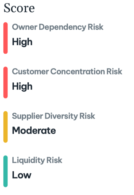Click the word Diversity in the third risk title
The width and height of the screenshot is (134, 195).
click(x=61, y=116)
